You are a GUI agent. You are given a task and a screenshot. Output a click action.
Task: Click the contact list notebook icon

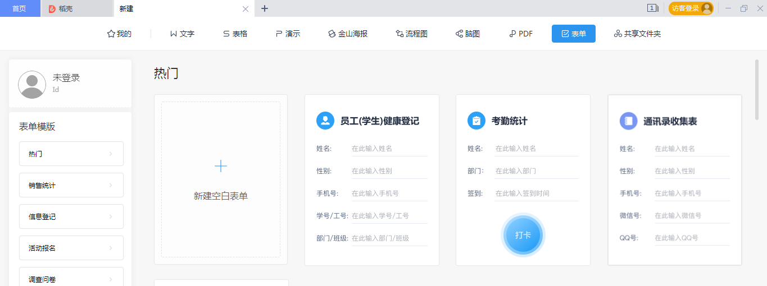pyautogui.click(x=628, y=121)
